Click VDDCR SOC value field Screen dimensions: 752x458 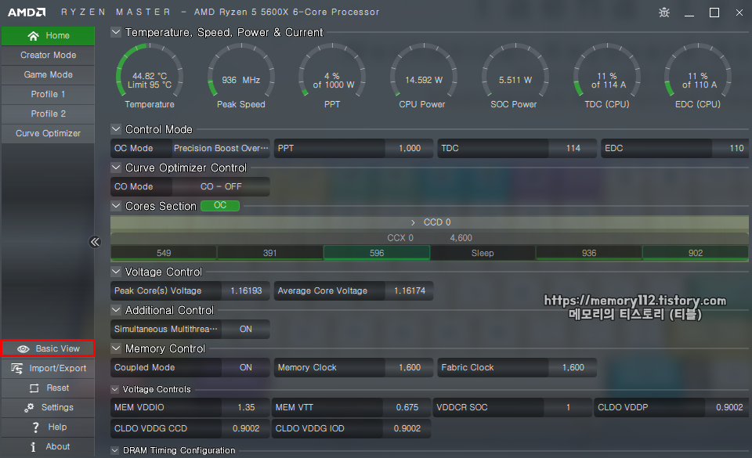click(x=568, y=408)
